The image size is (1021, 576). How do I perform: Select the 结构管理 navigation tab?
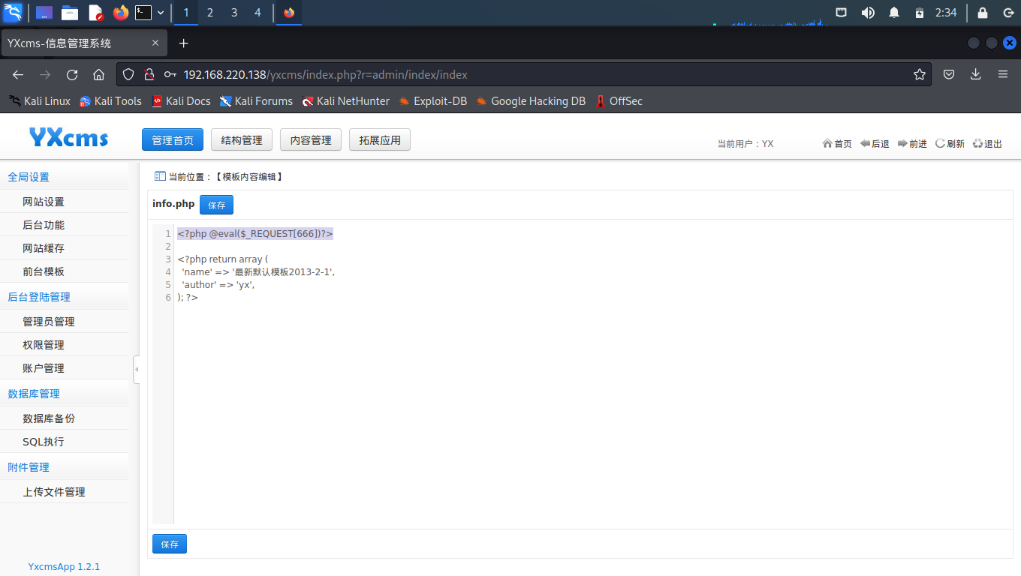(x=242, y=140)
